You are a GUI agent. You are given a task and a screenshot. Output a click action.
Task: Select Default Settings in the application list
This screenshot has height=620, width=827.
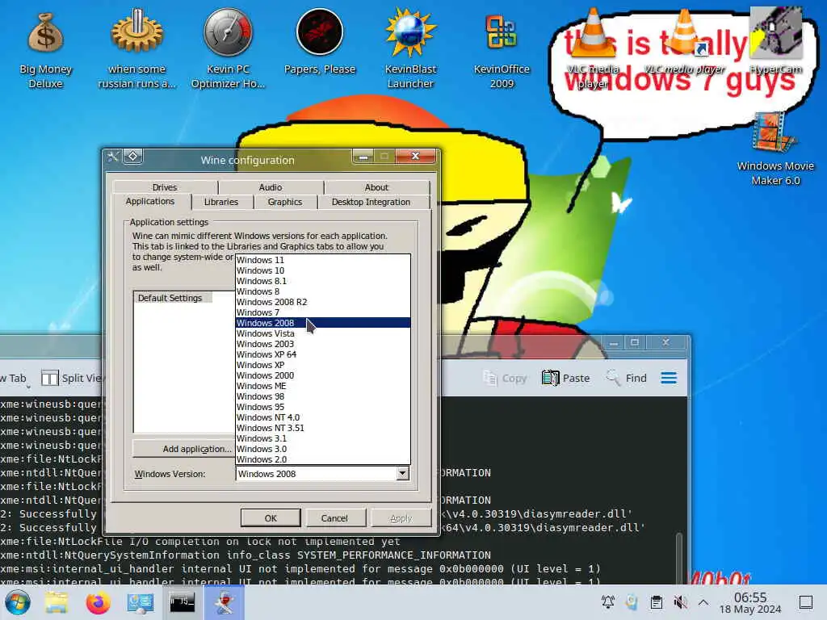tap(170, 298)
